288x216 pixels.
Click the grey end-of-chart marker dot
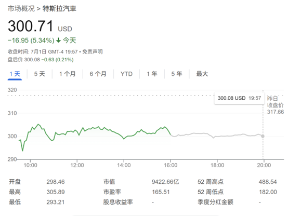263,136
